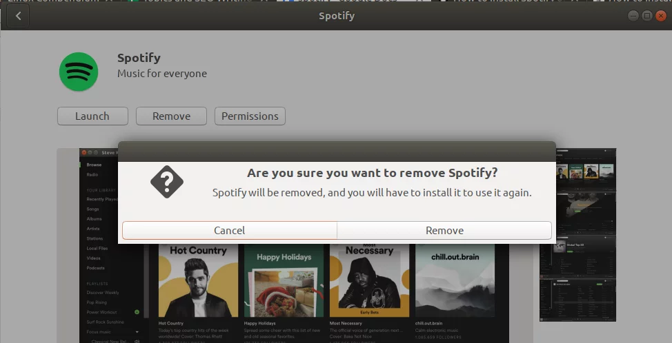The height and width of the screenshot is (343, 672).
Task: Click 'Podcasts' in the screenshot sidebar
Action: pyautogui.click(x=96, y=268)
